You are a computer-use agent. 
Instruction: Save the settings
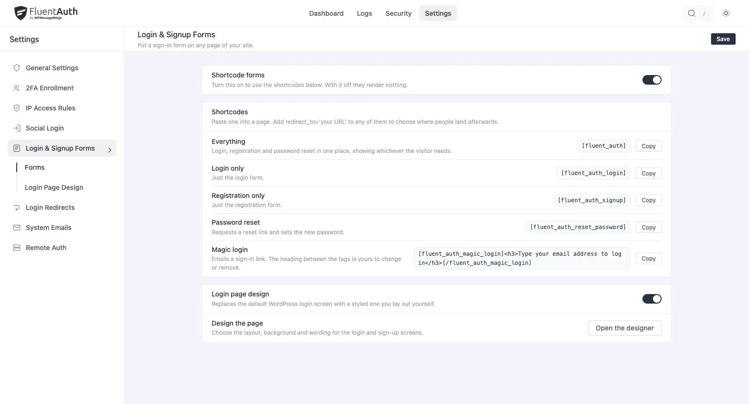click(x=723, y=39)
